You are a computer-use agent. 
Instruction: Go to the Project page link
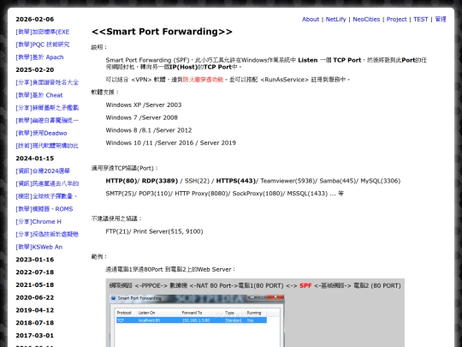click(396, 19)
